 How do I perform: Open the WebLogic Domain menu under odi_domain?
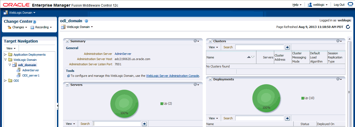pos(77,27)
